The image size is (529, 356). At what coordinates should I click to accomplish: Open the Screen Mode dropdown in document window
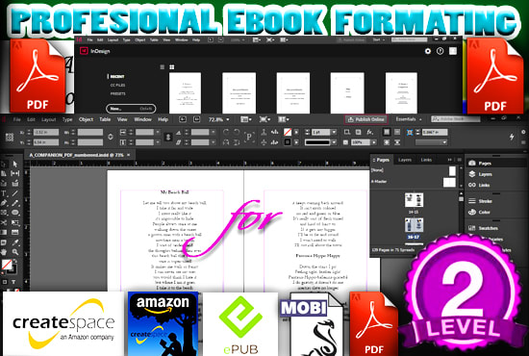point(264,119)
